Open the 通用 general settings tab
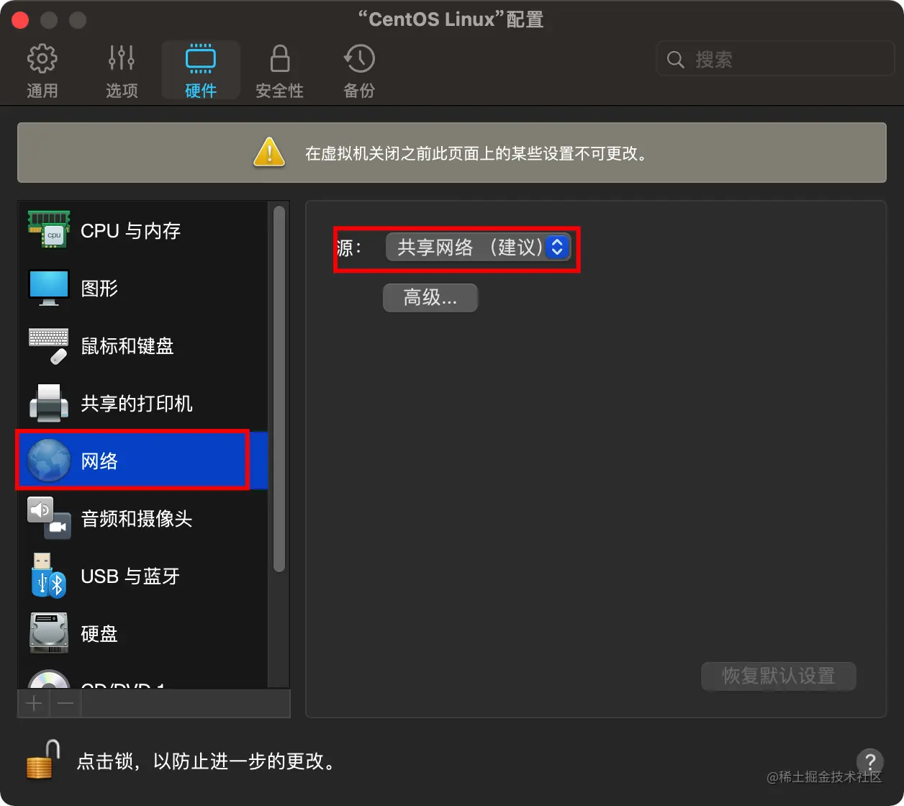Image resolution: width=904 pixels, height=806 pixels. click(42, 71)
